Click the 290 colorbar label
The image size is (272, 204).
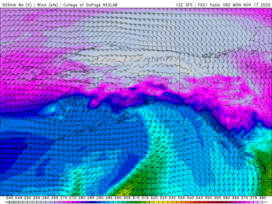(100, 198)
